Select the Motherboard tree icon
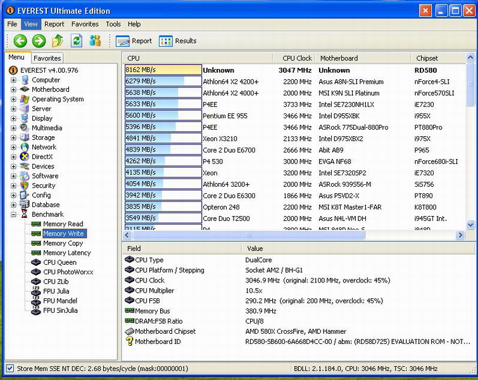478x380 pixels. pos(25,89)
